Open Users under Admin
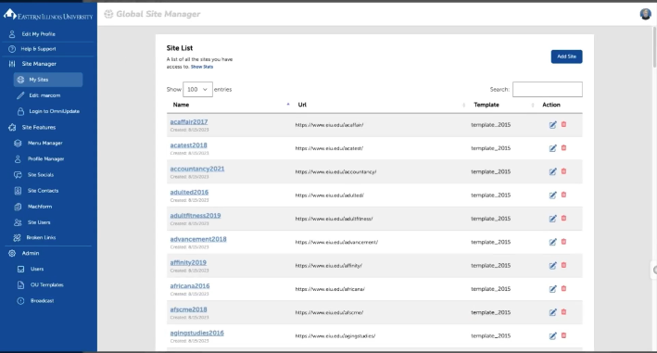The width and height of the screenshot is (657, 353). click(x=37, y=270)
